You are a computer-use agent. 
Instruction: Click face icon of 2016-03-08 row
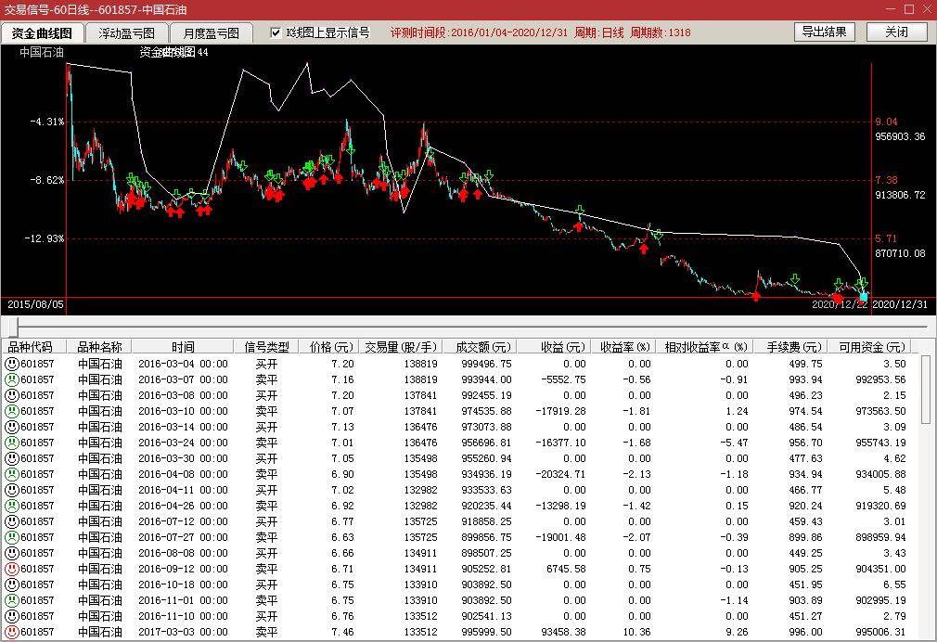[x=12, y=395]
